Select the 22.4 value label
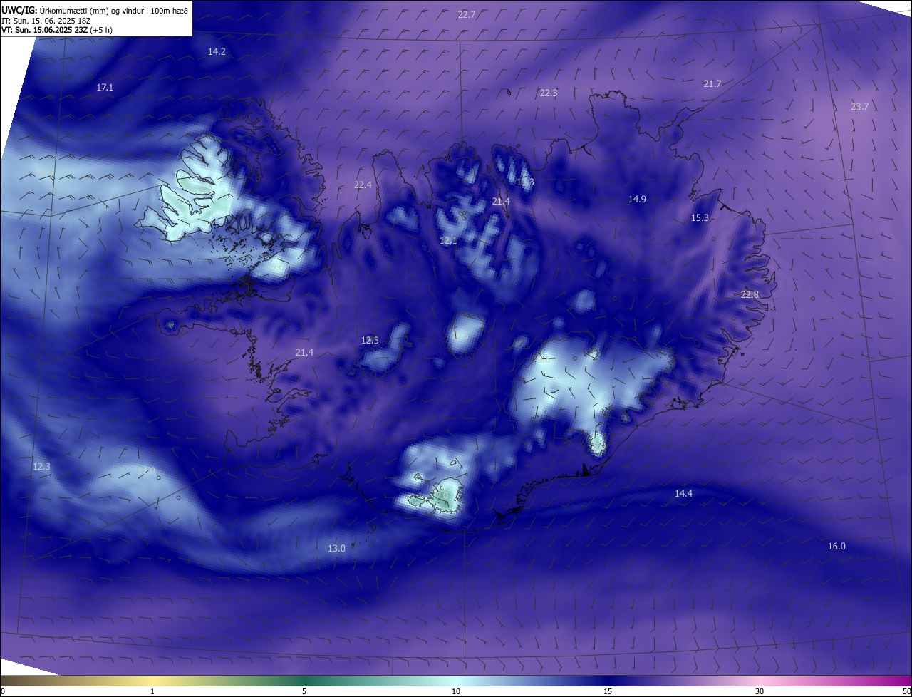Screen dimensions: 912x697 pos(363,185)
